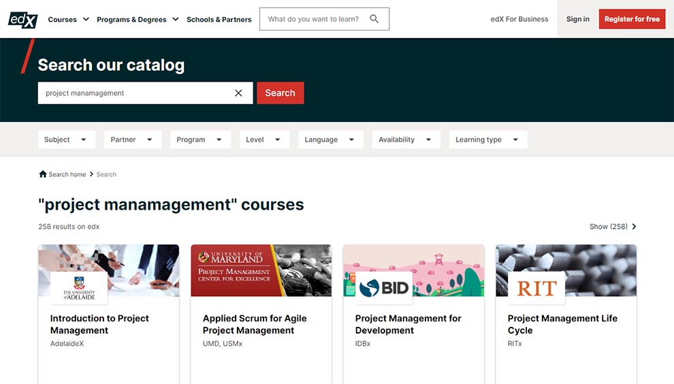Go to Search home breadcrumb link
This screenshot has width=674, height=384.
point(67,174)
